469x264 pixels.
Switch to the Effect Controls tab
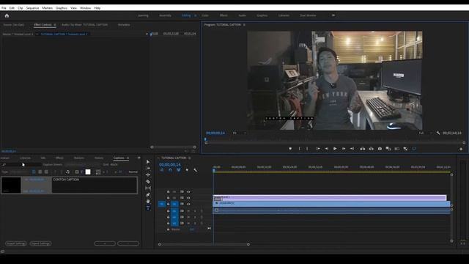[43, 25]
